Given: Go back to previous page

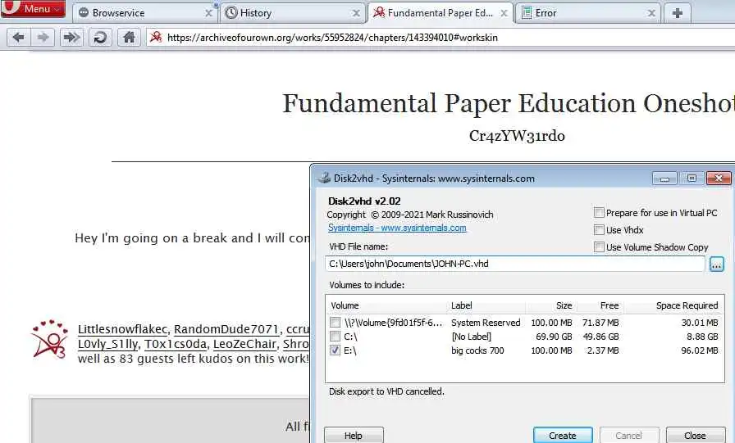Looking at the screenshot, I should [19, 38].
